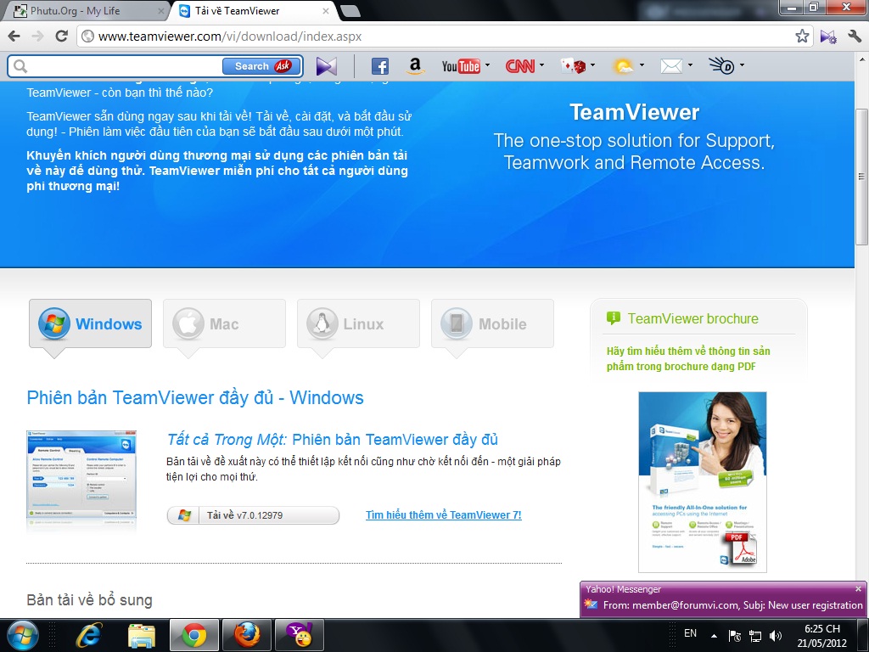Open the Dictionary.com toolbar button
Viewport: 869px width, 652px height.
[721, 66]
